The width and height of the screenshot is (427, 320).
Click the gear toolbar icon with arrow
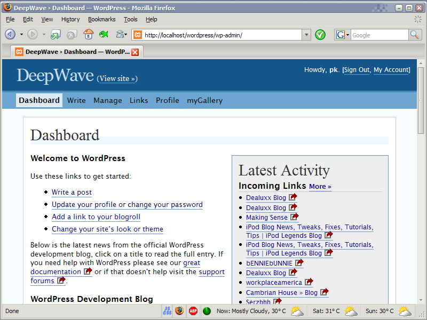coord(122,34)
